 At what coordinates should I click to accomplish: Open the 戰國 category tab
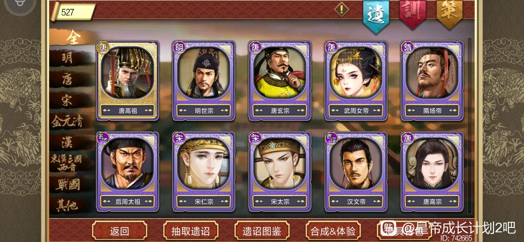(x=67, y=185)
